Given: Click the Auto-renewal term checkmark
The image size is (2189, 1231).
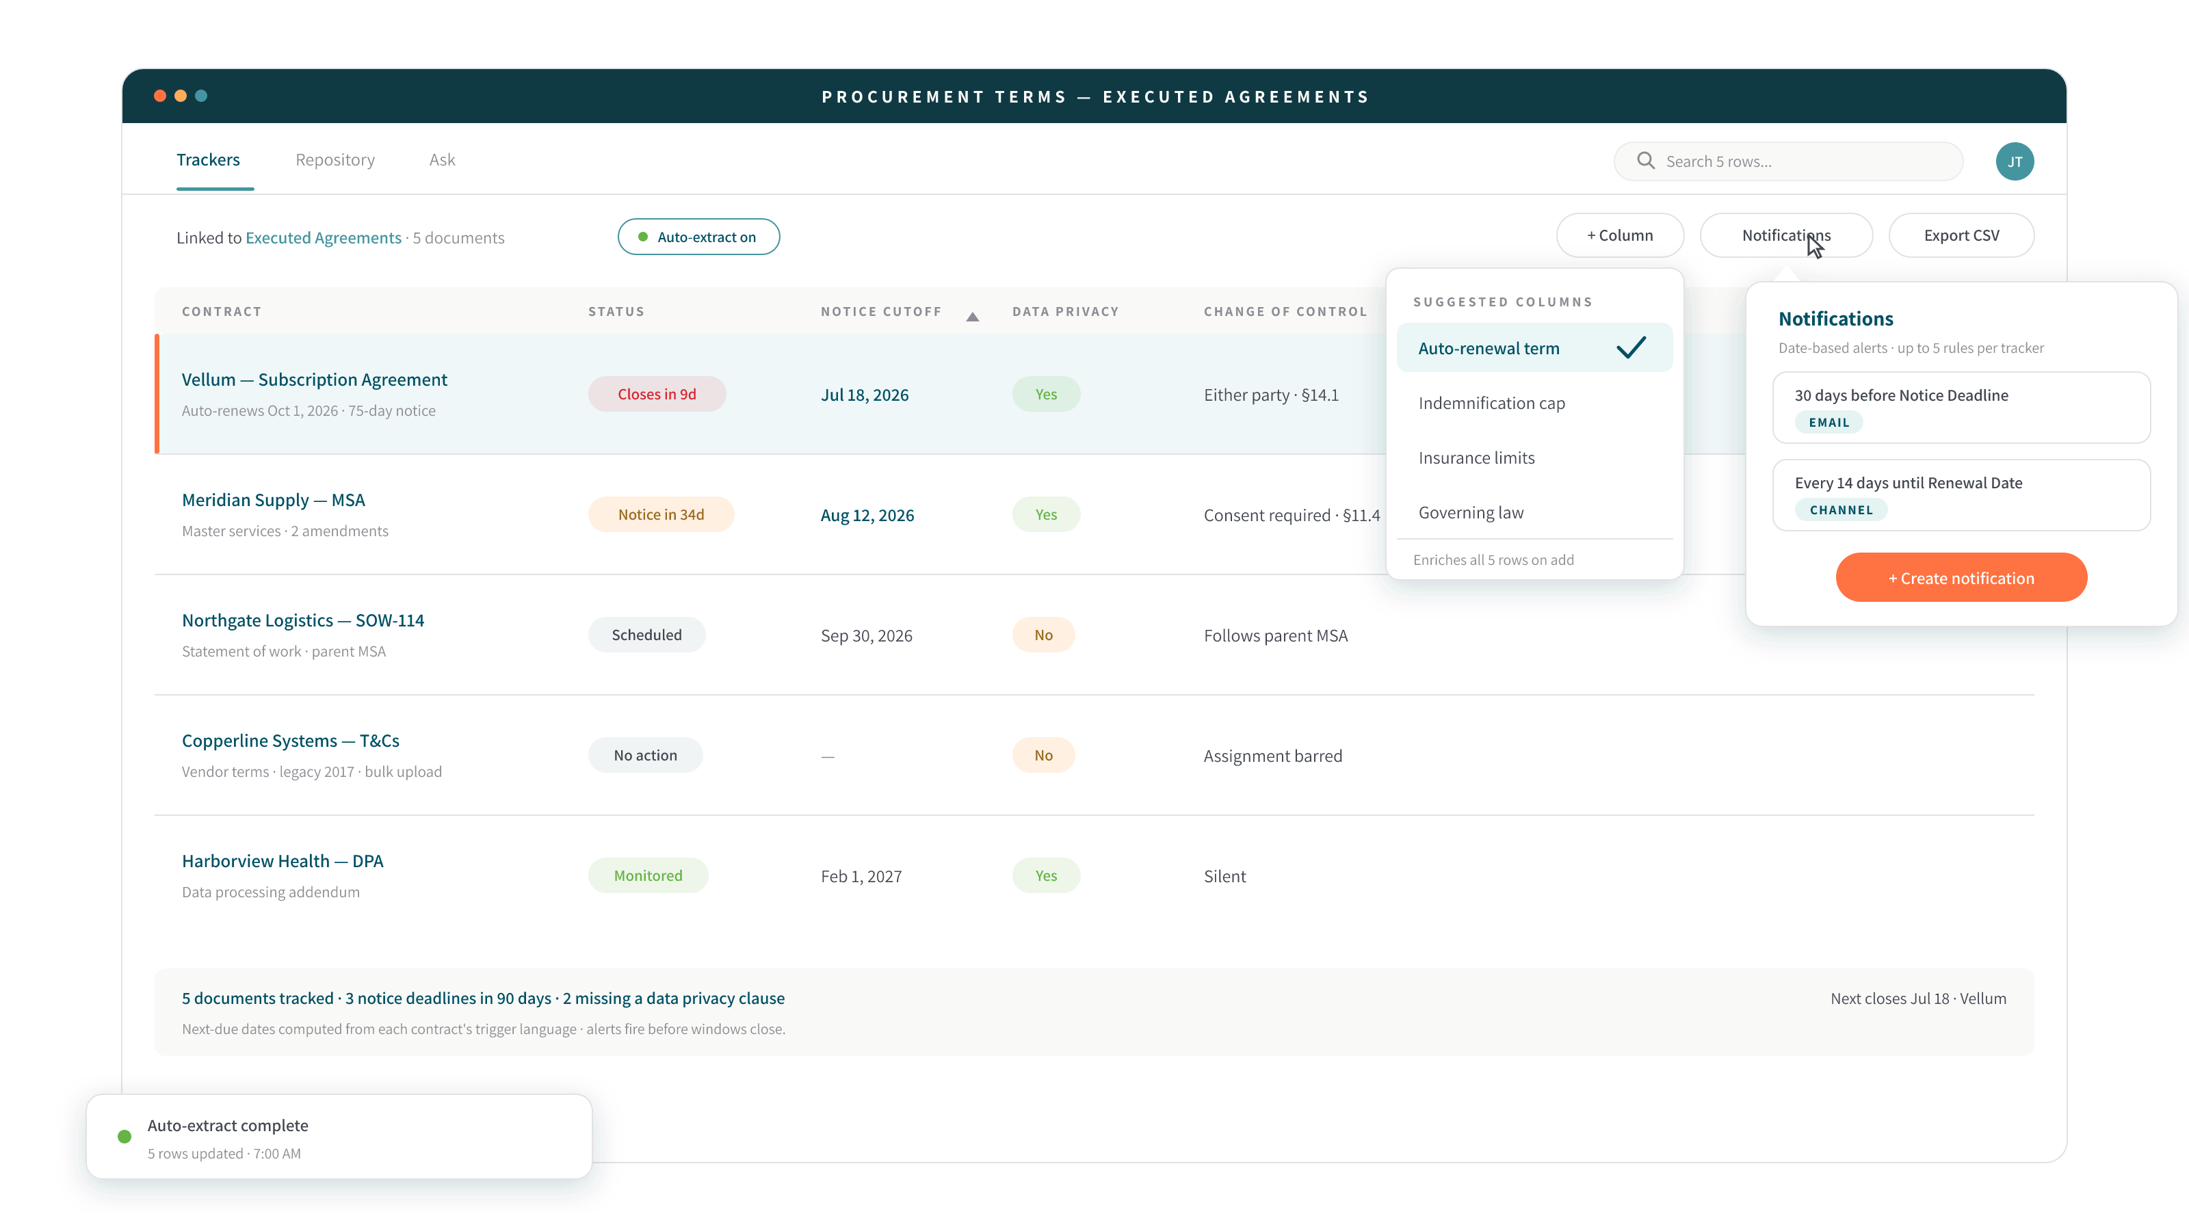Looking at the screenshot, I should tap(1631, 347).
